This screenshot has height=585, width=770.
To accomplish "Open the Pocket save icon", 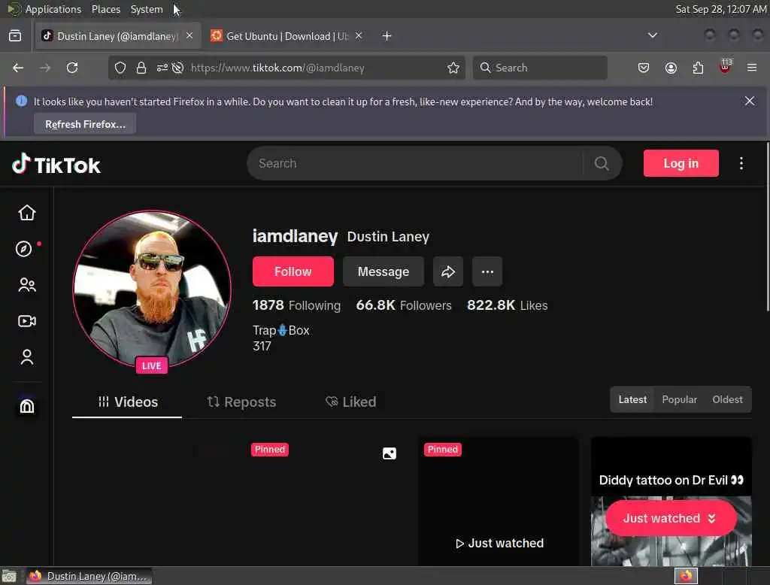I will (644, 68).
